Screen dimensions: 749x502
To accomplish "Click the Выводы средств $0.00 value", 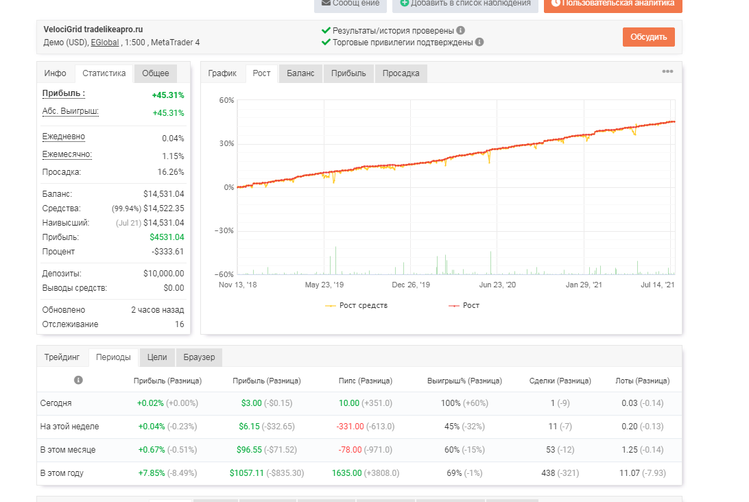I will tap(174, 288).
